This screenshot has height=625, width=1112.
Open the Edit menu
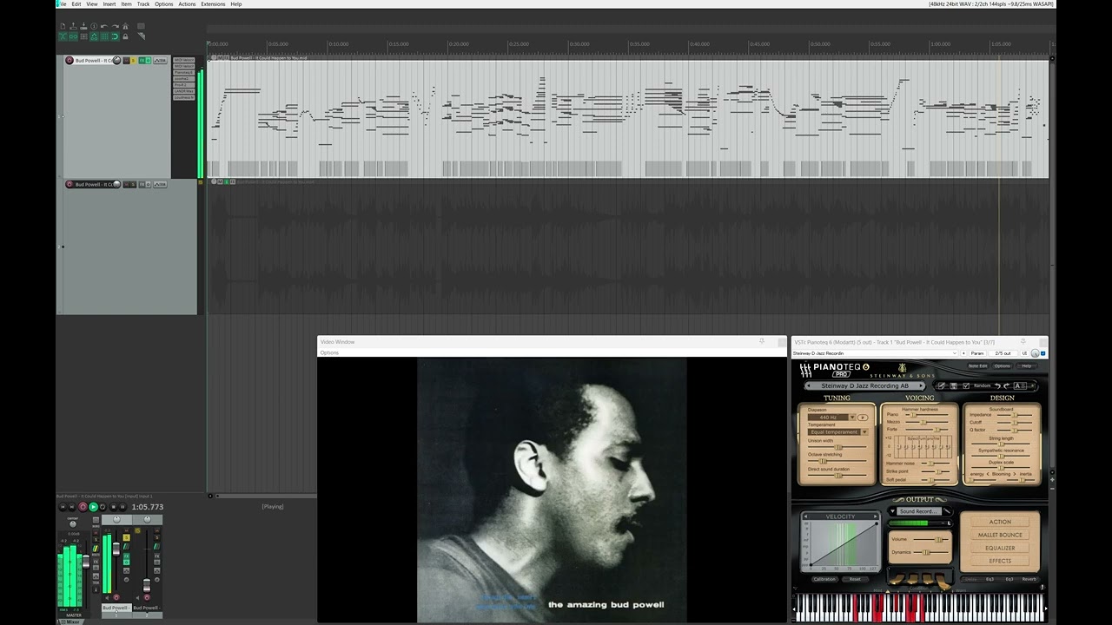click(x=76, y=4)
